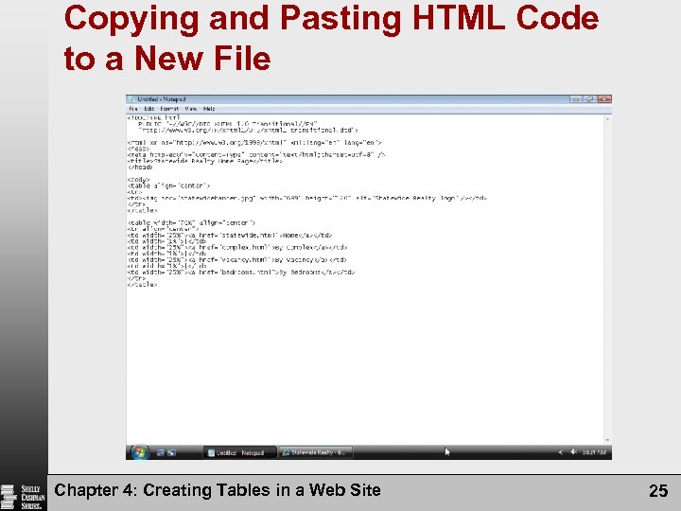Minimize the Notepad window
The height and width of the screenshot is (511, 681).
576,99
